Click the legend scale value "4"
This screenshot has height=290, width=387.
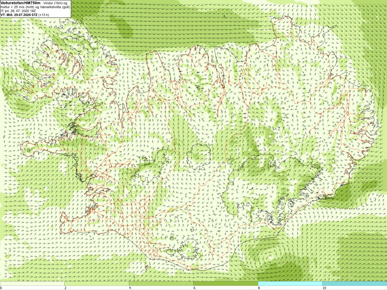pos(130,288)
